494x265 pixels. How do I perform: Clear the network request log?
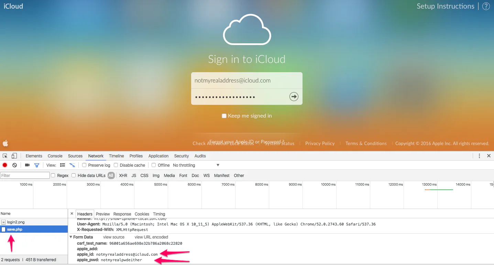tap(14, 165)
